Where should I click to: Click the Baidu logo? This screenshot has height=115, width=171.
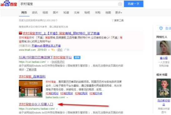(9, 4)
